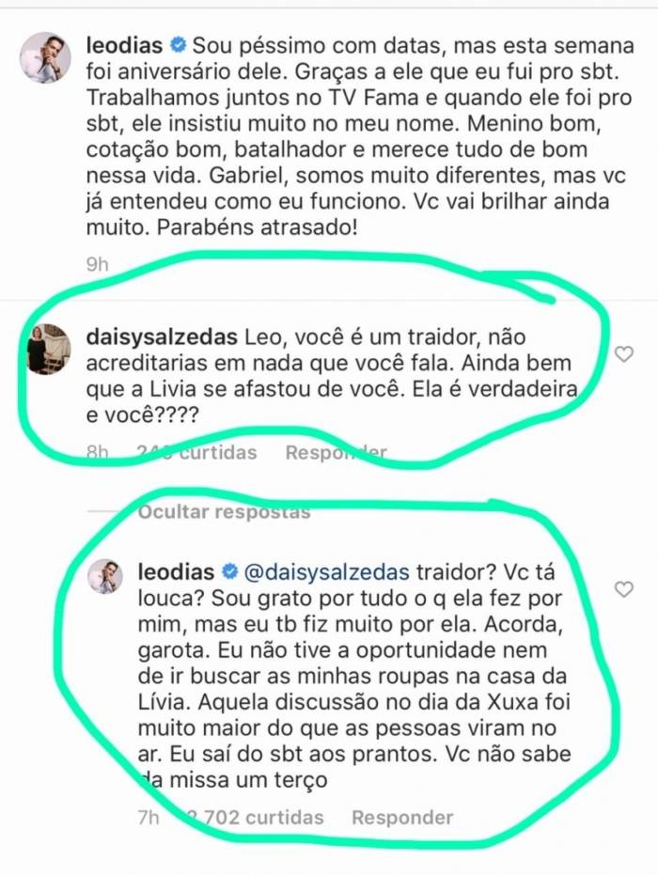Click the 7h timestamp on leodias reply
Image resolution: width=658 pixels, height=875 pixels.
149,818
